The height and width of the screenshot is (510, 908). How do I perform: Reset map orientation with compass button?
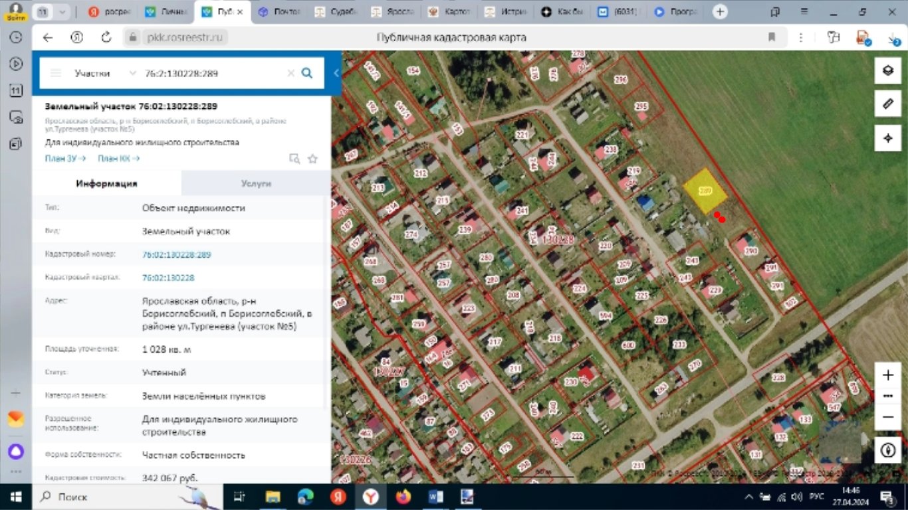point(887,450)
